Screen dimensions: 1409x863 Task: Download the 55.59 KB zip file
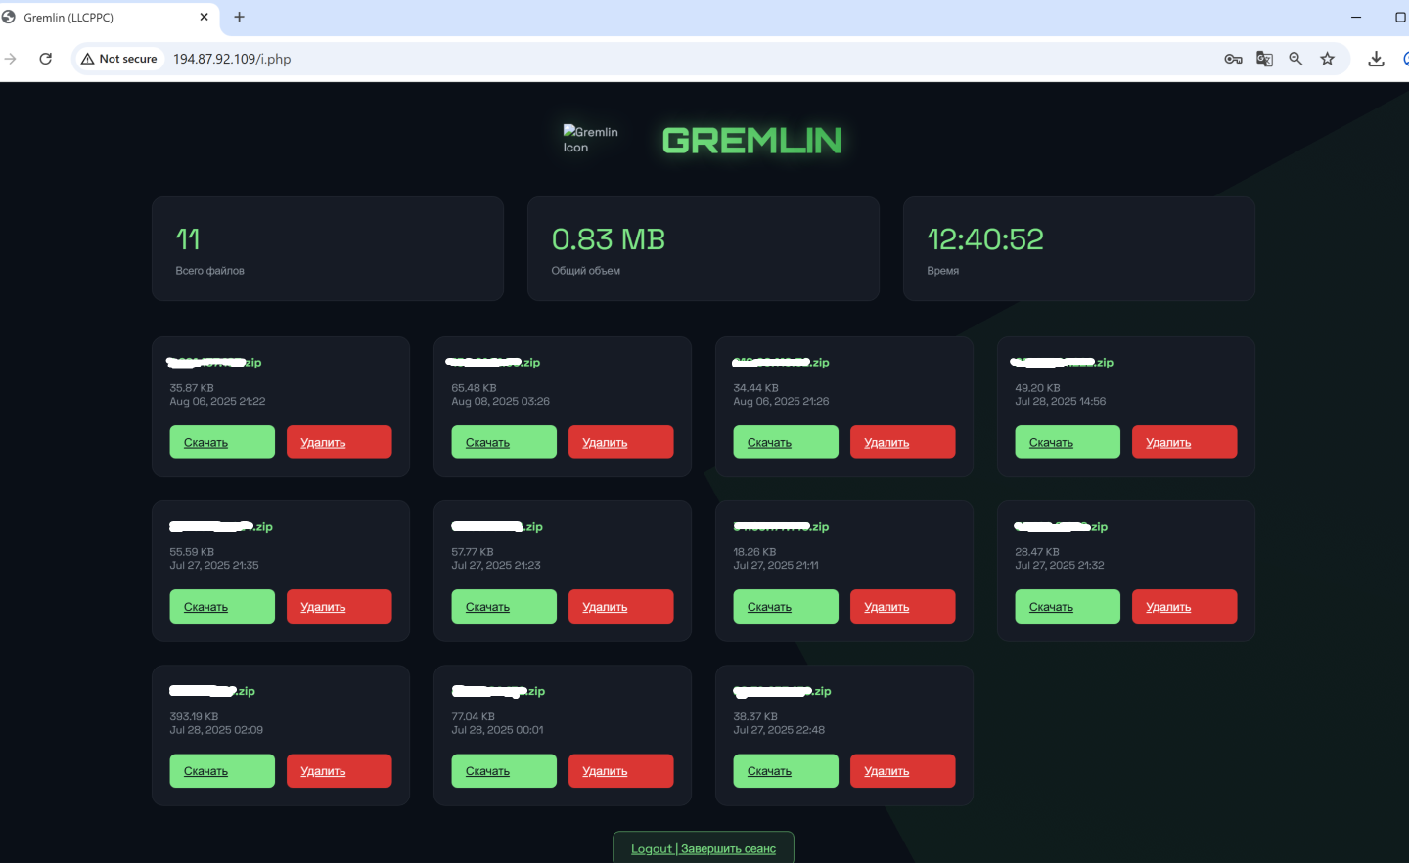pos(222,606)
